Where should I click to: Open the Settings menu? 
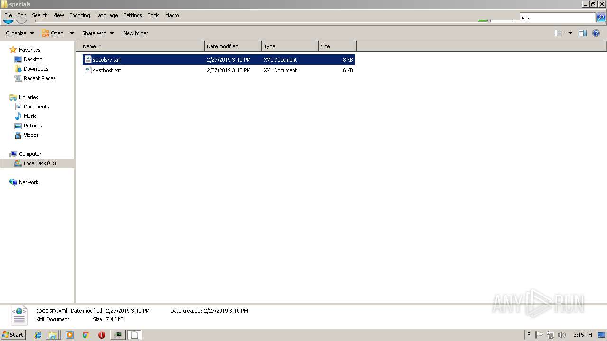[133, 15]
